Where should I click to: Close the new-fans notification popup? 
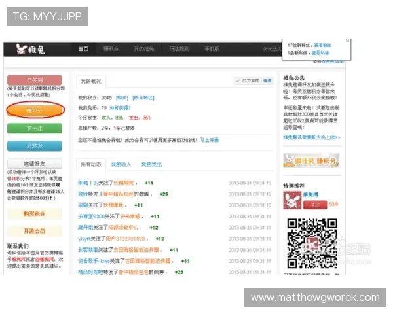pos(348,41)
